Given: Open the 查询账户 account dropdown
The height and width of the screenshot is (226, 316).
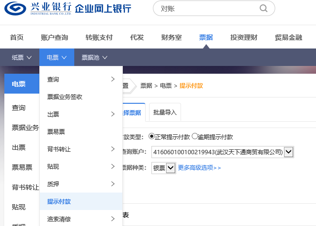Looking at the screenshot, I should [288, 152].
